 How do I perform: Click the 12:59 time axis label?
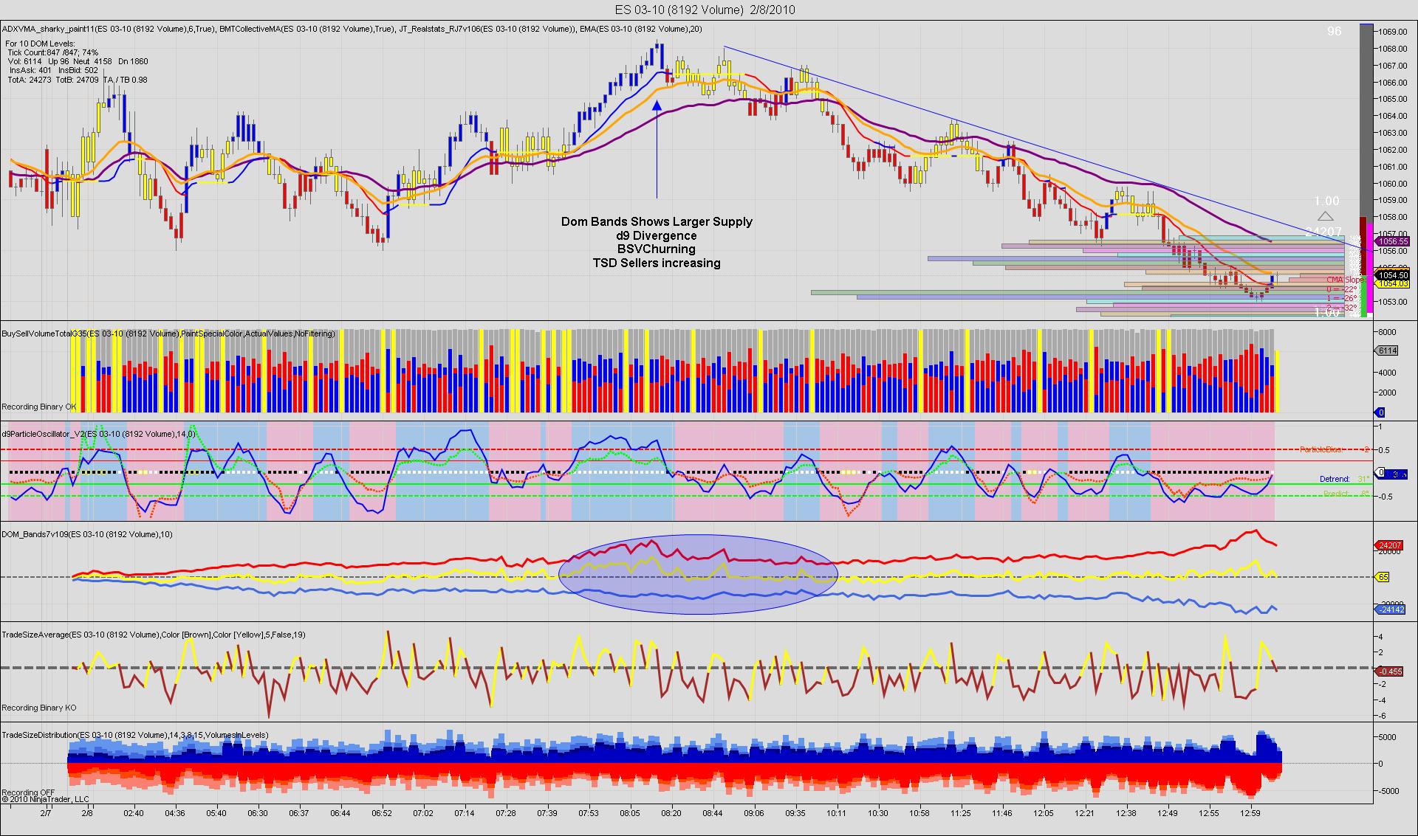tap(1250, 813)
